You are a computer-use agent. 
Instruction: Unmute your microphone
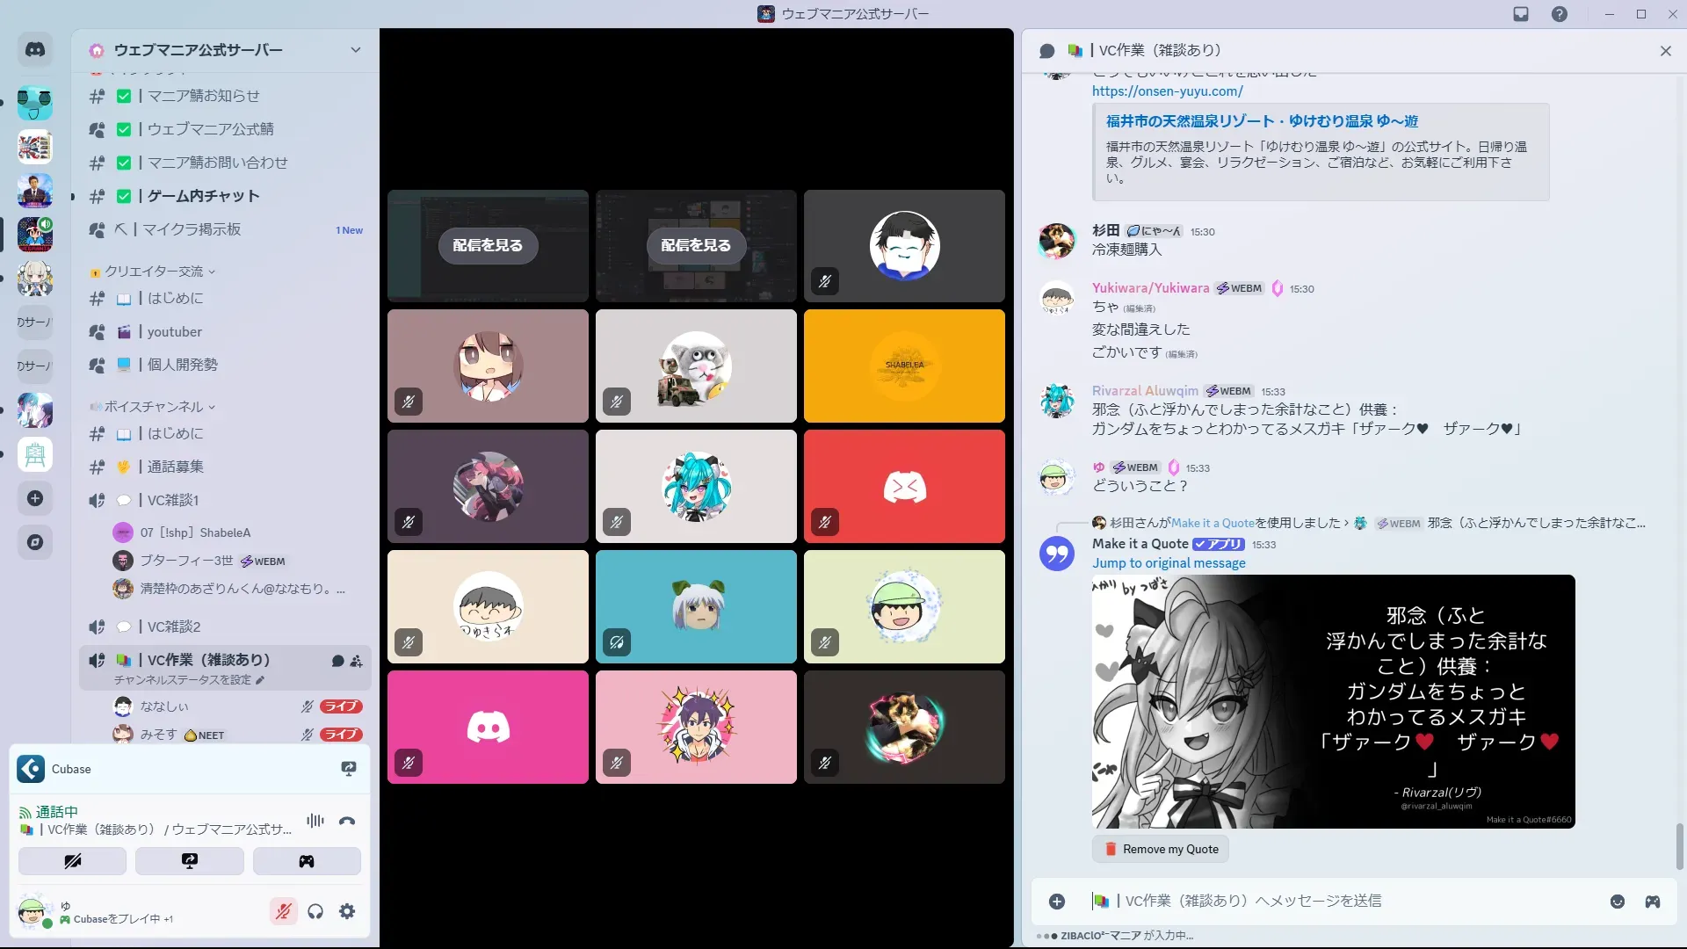click(283, 911)
